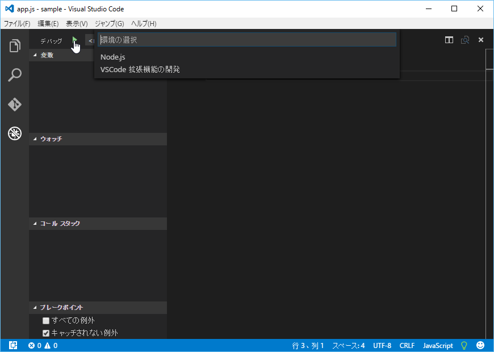Click the lightbulb icon in status bar
This screenshot has height=352, width=494.
464,345
